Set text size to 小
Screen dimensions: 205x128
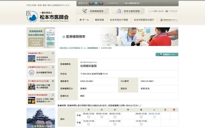[x=91, y=3]
